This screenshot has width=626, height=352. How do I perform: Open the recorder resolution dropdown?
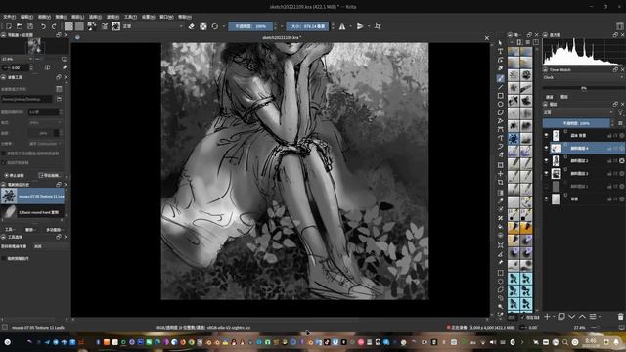click(x=45, y=144)
